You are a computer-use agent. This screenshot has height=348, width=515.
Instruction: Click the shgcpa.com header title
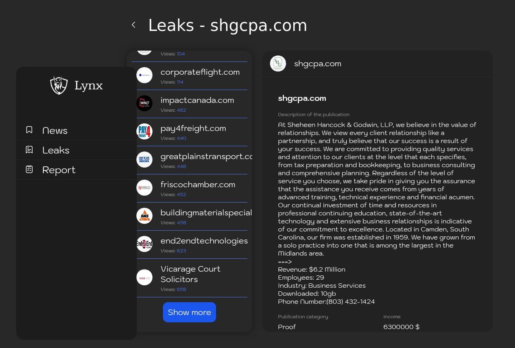click(317, 63)
